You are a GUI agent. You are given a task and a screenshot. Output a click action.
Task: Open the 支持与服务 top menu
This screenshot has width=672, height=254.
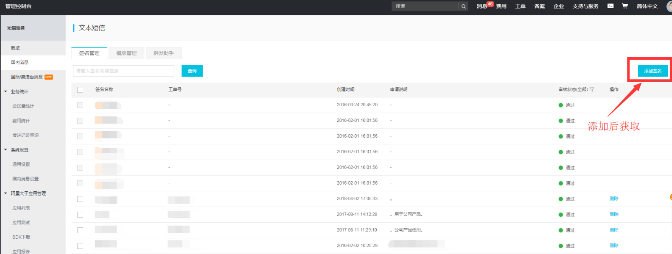tap(585, 6)
